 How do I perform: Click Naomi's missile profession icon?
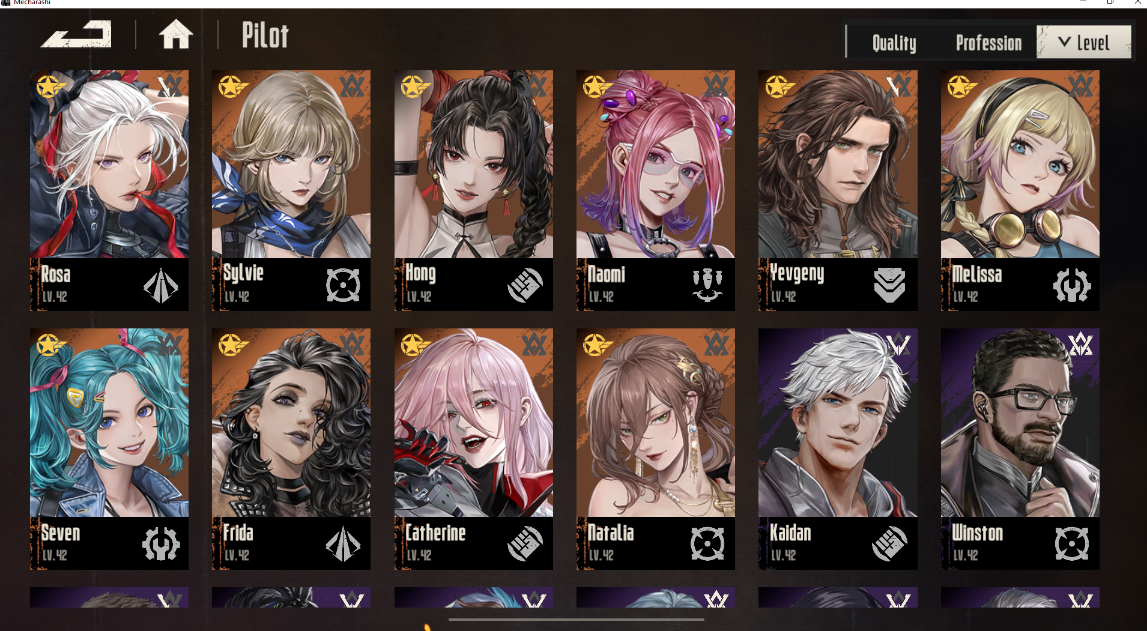click(707, 285)
